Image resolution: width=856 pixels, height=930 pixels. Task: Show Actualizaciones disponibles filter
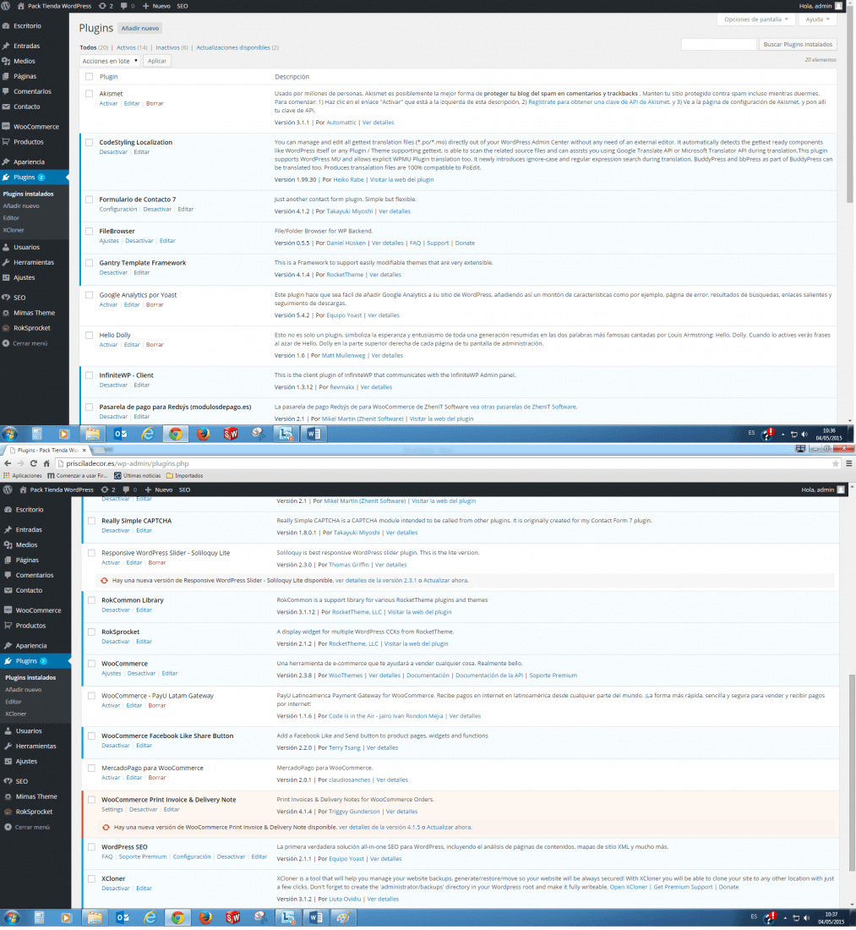point(233,47)
